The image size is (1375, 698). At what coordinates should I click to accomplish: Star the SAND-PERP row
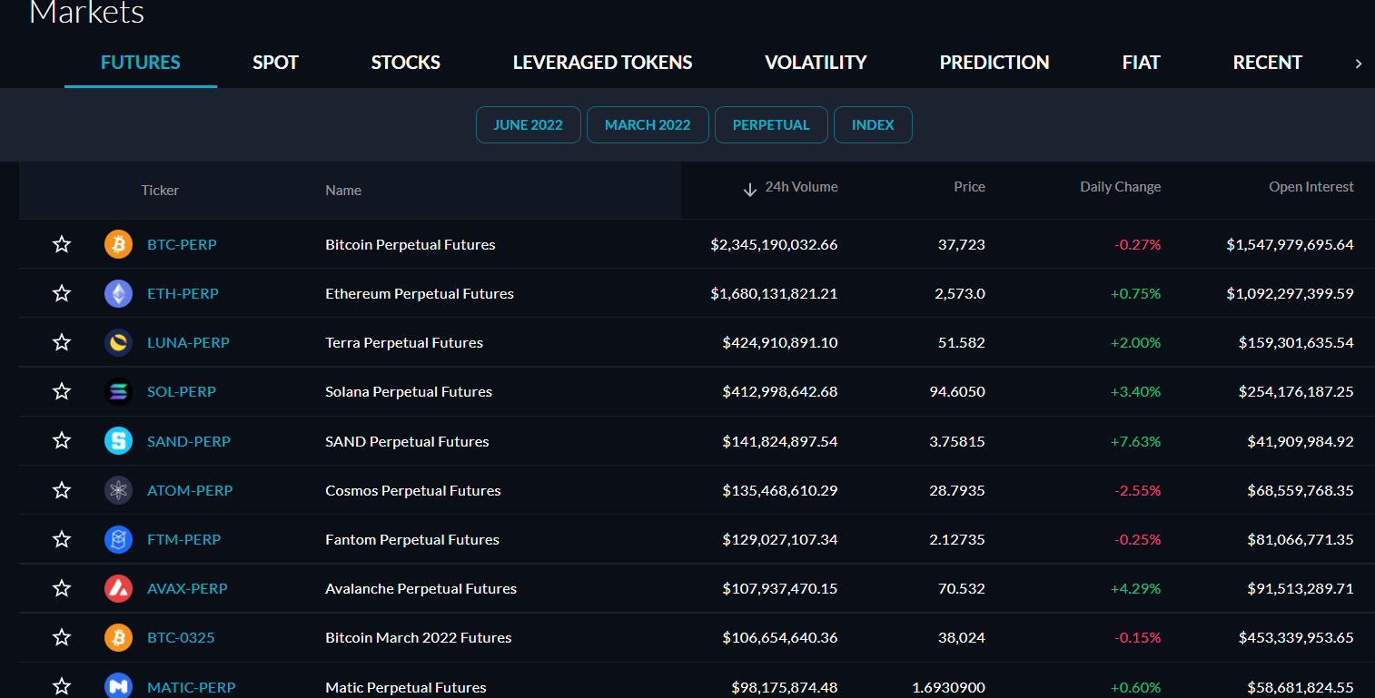(62, 440)
